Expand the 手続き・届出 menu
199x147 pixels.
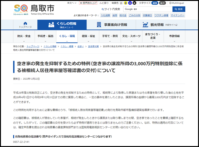tap(45, 37)
